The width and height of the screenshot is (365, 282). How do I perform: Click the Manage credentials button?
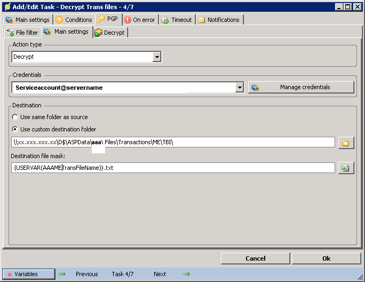point(301,87)
